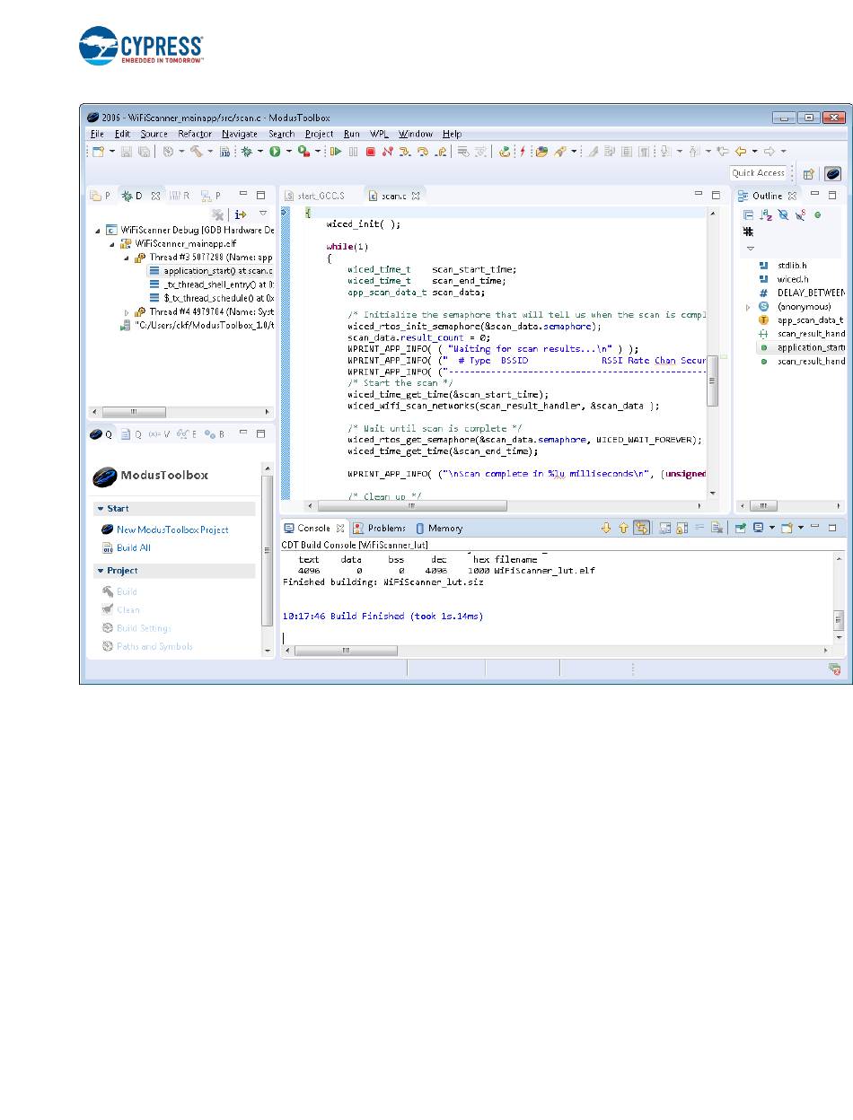This screenshot has height=1120, width=853.
Task: Open the dropdown arrow beside Debug icon
Action: click(x=259, y=152)
